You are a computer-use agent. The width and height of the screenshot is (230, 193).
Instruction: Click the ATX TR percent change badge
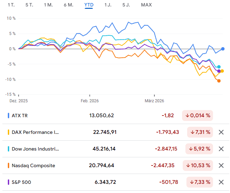(x=197, y=116)
